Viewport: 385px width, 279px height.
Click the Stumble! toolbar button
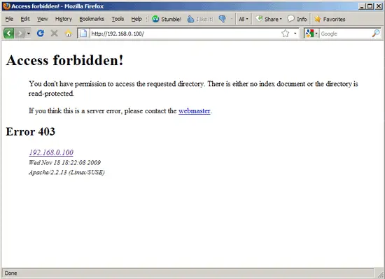[167, 19]
